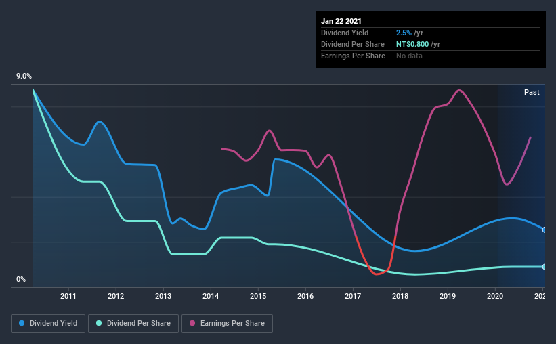Screen dimensions: 556x344
Task: Click the 2018 x-axis label
Action: pos(400,296)
